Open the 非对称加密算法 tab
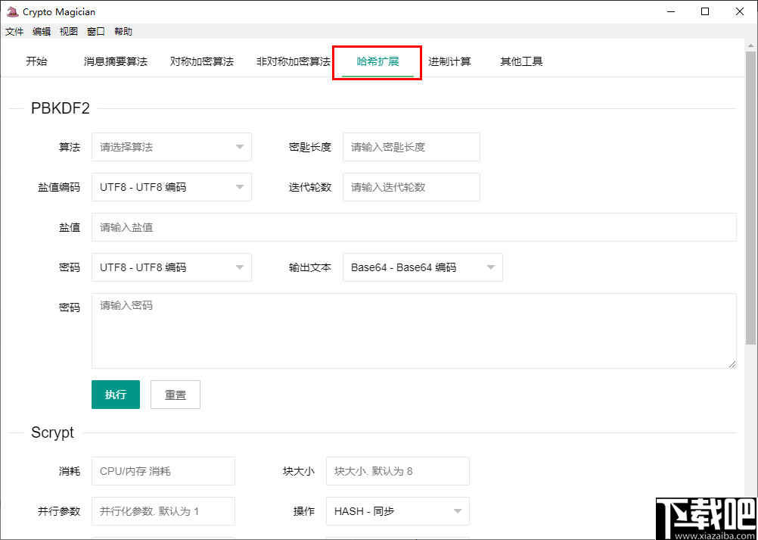 click(x=292, y=61)
